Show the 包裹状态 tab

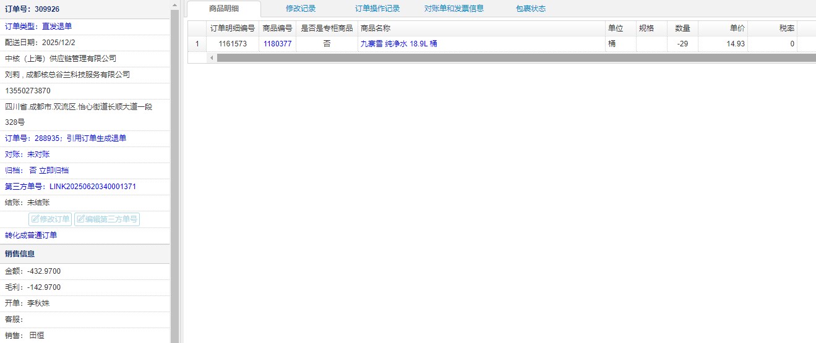[531, 9]
